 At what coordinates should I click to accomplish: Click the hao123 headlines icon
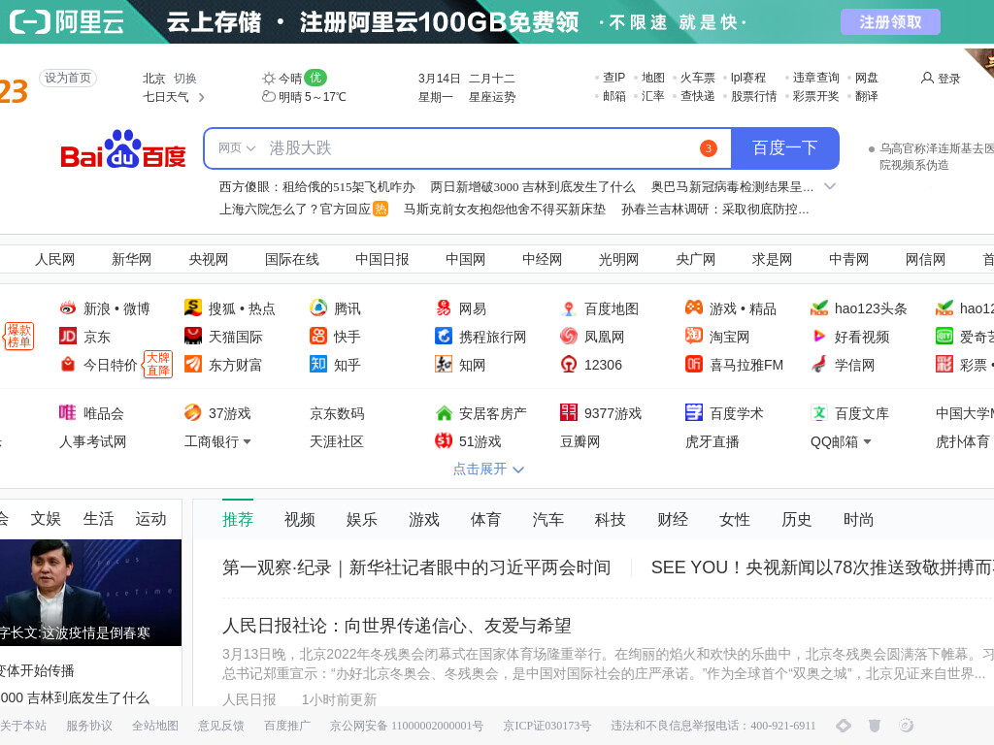point(819,308)
